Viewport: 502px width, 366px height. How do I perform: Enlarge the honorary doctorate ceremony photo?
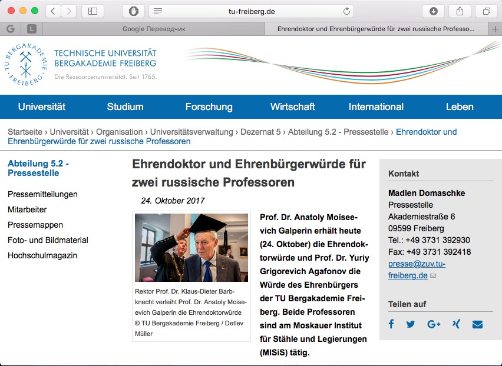[x=191, y=247]
